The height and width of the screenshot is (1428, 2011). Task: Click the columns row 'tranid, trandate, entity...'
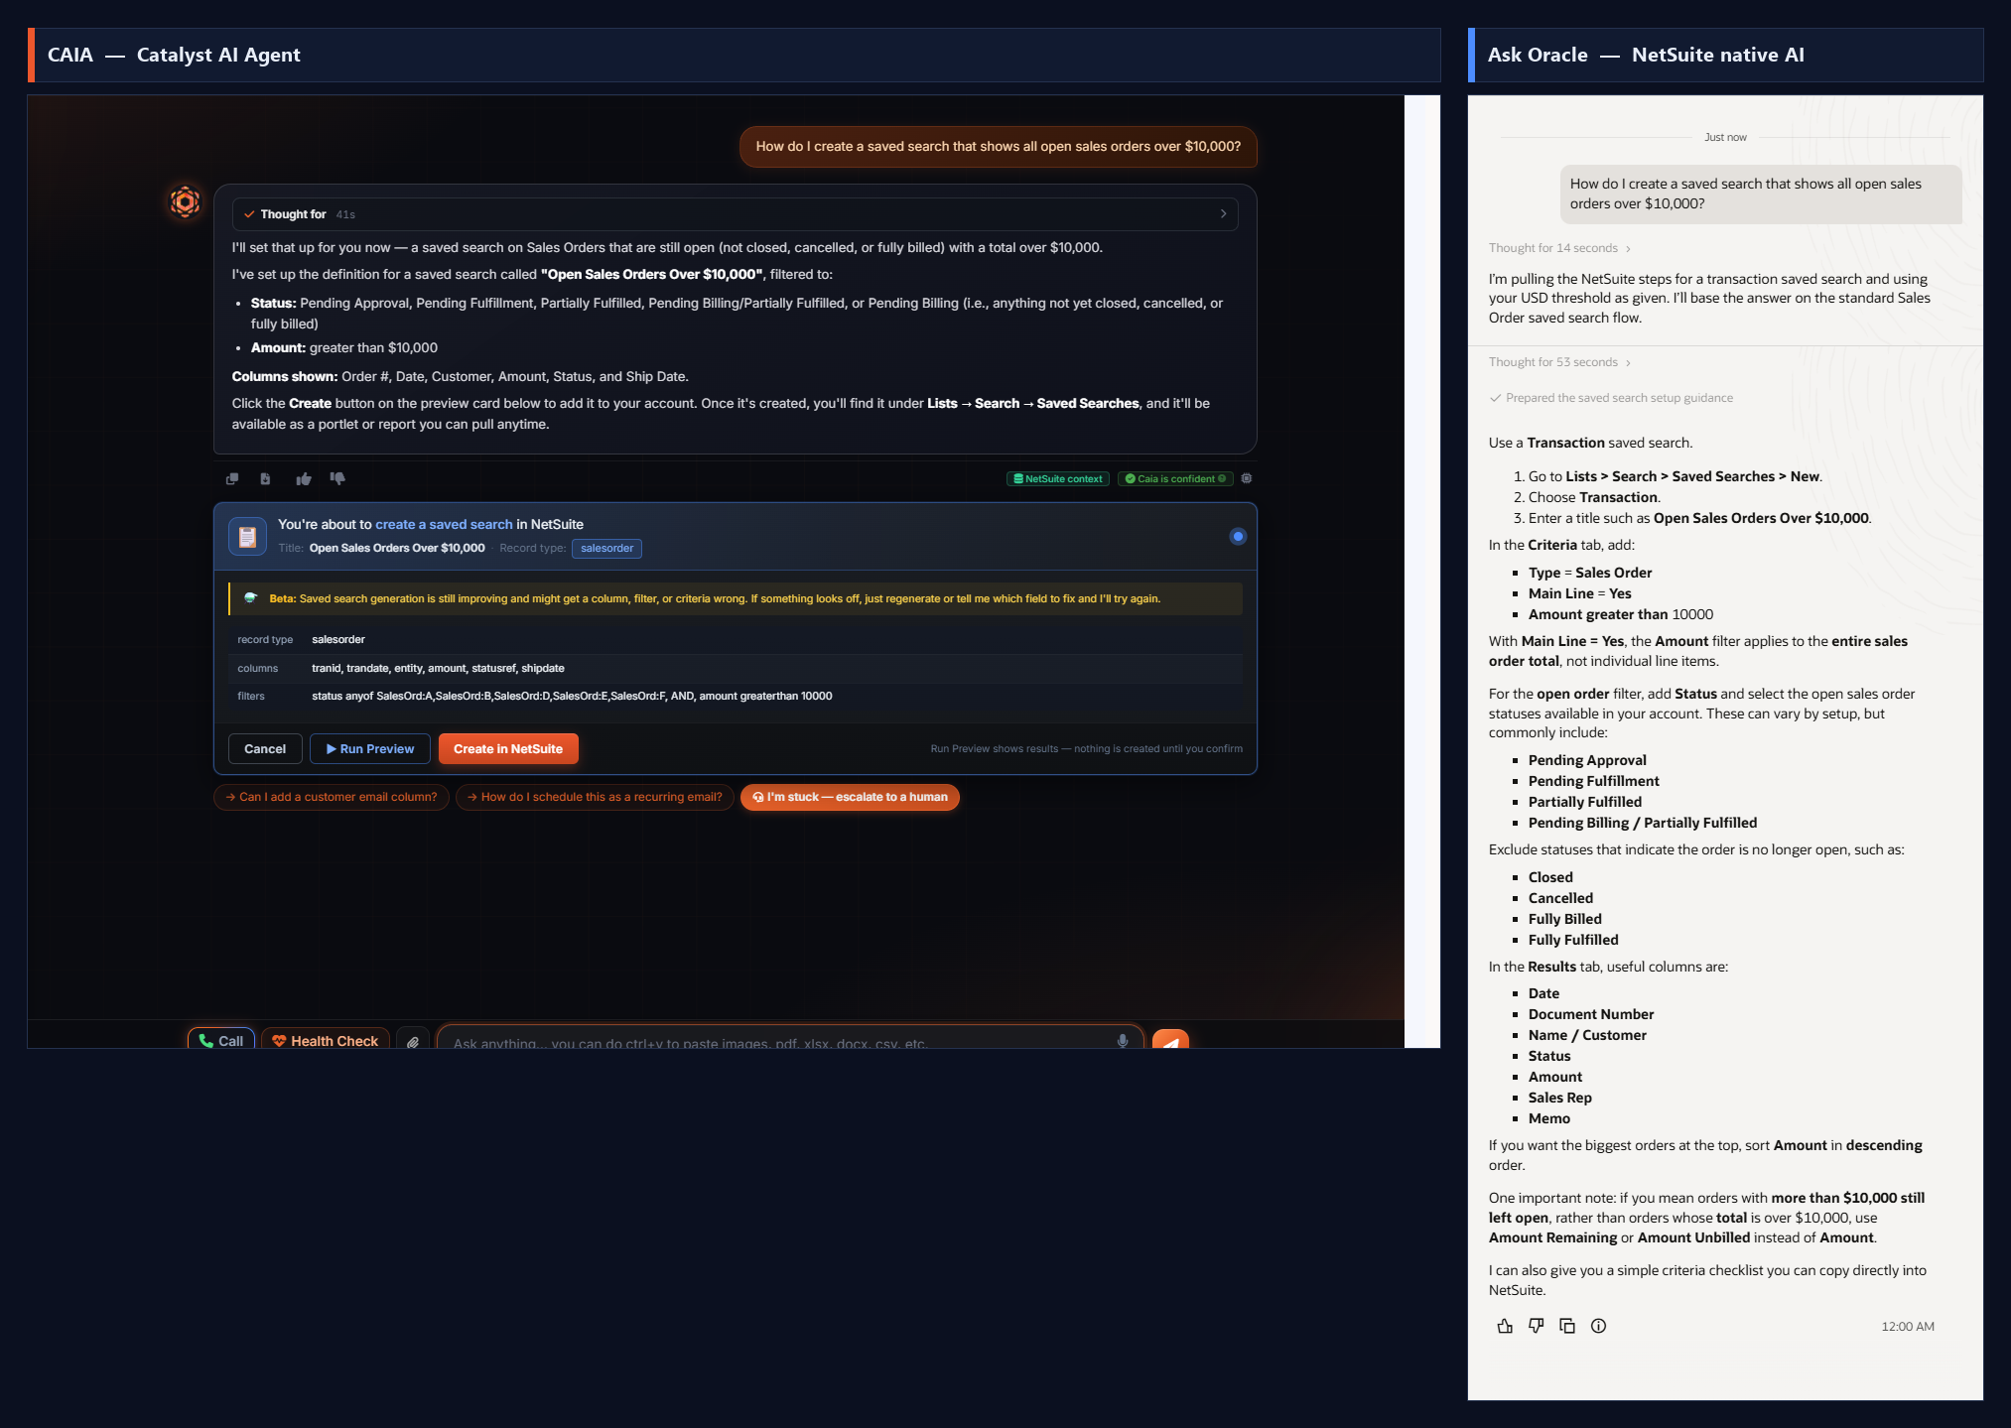coord(735,669)
